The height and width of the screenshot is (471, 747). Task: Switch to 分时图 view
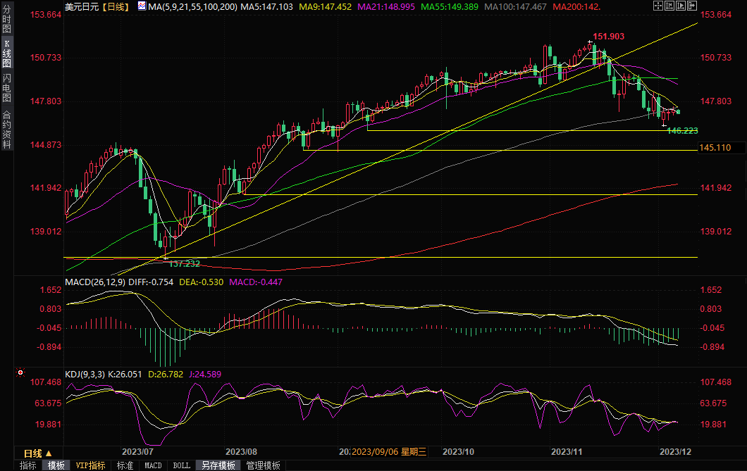point(6,19)
